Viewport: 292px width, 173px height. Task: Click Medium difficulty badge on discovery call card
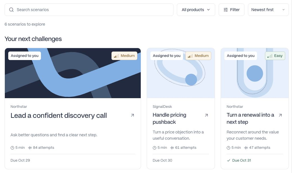125,56
